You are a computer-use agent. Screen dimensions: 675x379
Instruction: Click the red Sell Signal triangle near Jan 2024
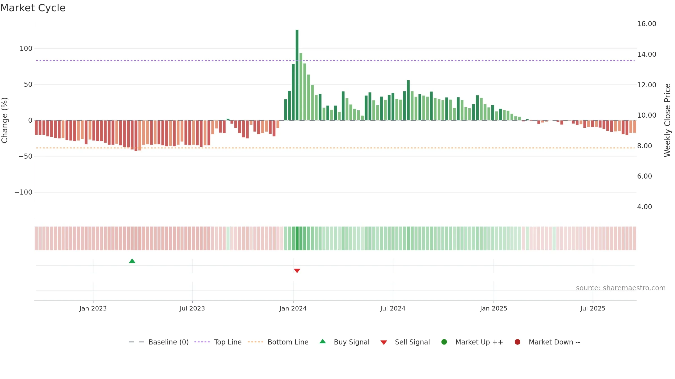tap(297, 271)
